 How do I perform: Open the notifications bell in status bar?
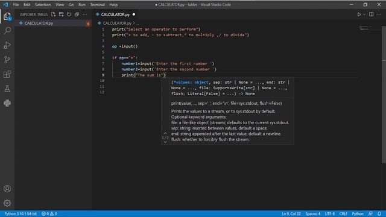(x=379, y=213)
